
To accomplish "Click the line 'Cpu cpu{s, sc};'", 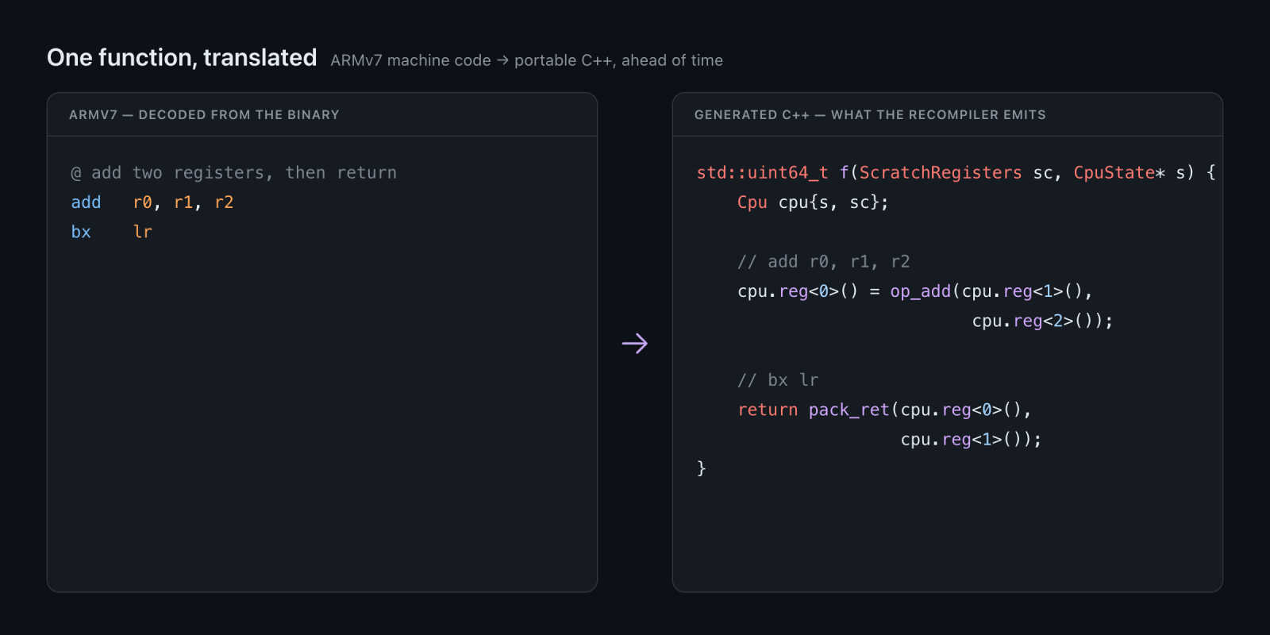I will point(813,202).
